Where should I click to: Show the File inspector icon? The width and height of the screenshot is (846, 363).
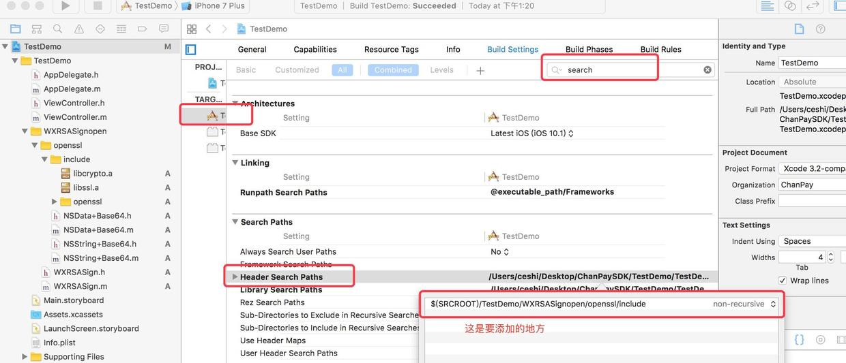pos(800,29)
